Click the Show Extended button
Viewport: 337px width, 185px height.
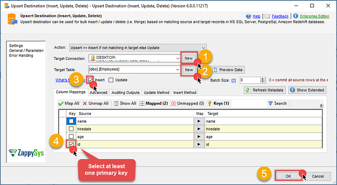307,90
